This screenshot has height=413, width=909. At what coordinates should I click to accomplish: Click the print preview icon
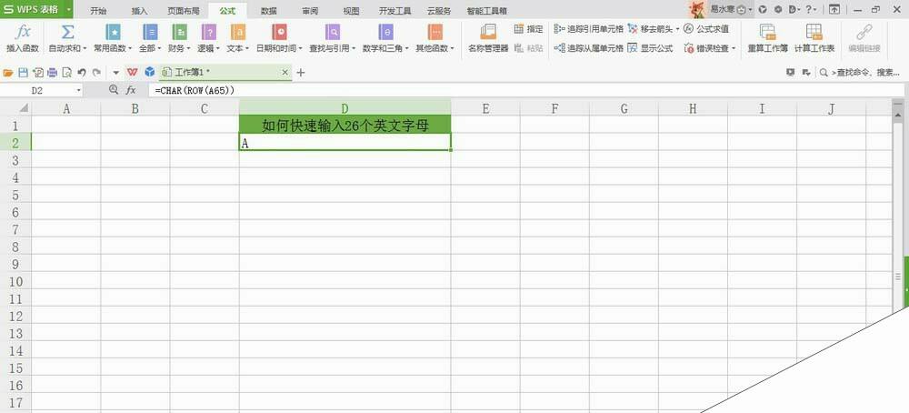pos(66,73)
